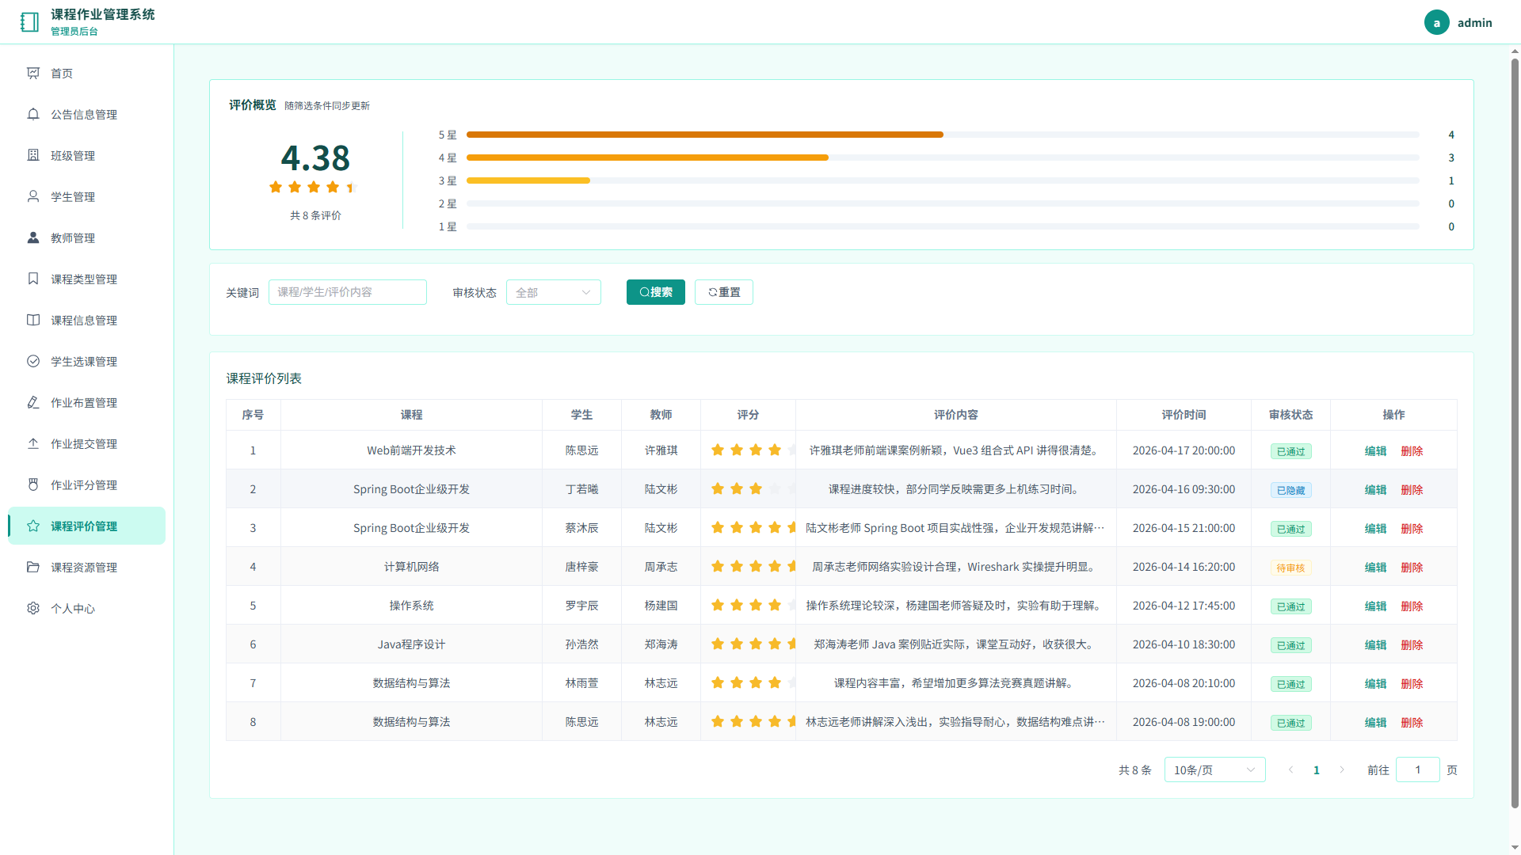The image size is (1521, 855).
Task: Go to 学生选课管理 menu entry
Action: tap(87, 361)
